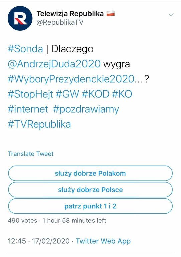Open the #Sonda hashtag
Viewport: 181px width, 257px height.
point(25,49)
